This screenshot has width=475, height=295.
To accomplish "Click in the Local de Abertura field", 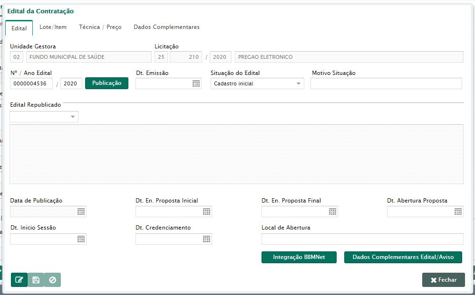I will point(362,239).
